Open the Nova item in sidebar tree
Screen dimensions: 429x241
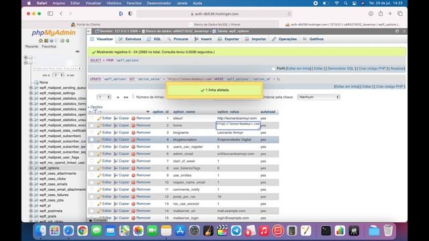tap(44, 82)
